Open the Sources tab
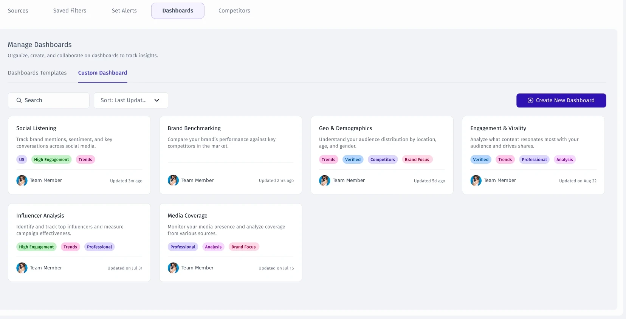Image resolution: width=626 pixels, height=319 pixels. [18, 11]
